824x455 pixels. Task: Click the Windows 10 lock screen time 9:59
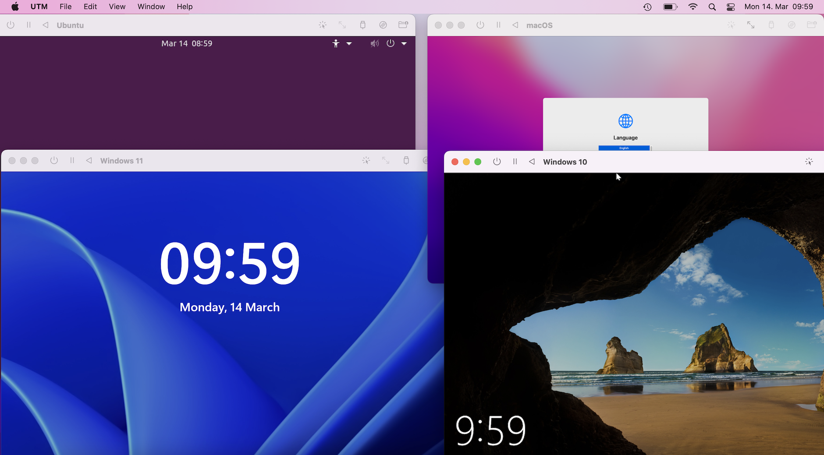pos(490,431)
